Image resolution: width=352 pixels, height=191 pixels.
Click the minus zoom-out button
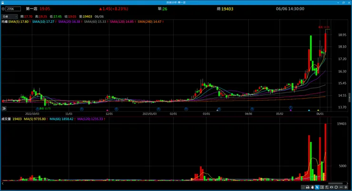click(341, 187)
